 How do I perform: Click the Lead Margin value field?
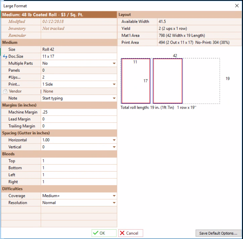click(79, 119)
